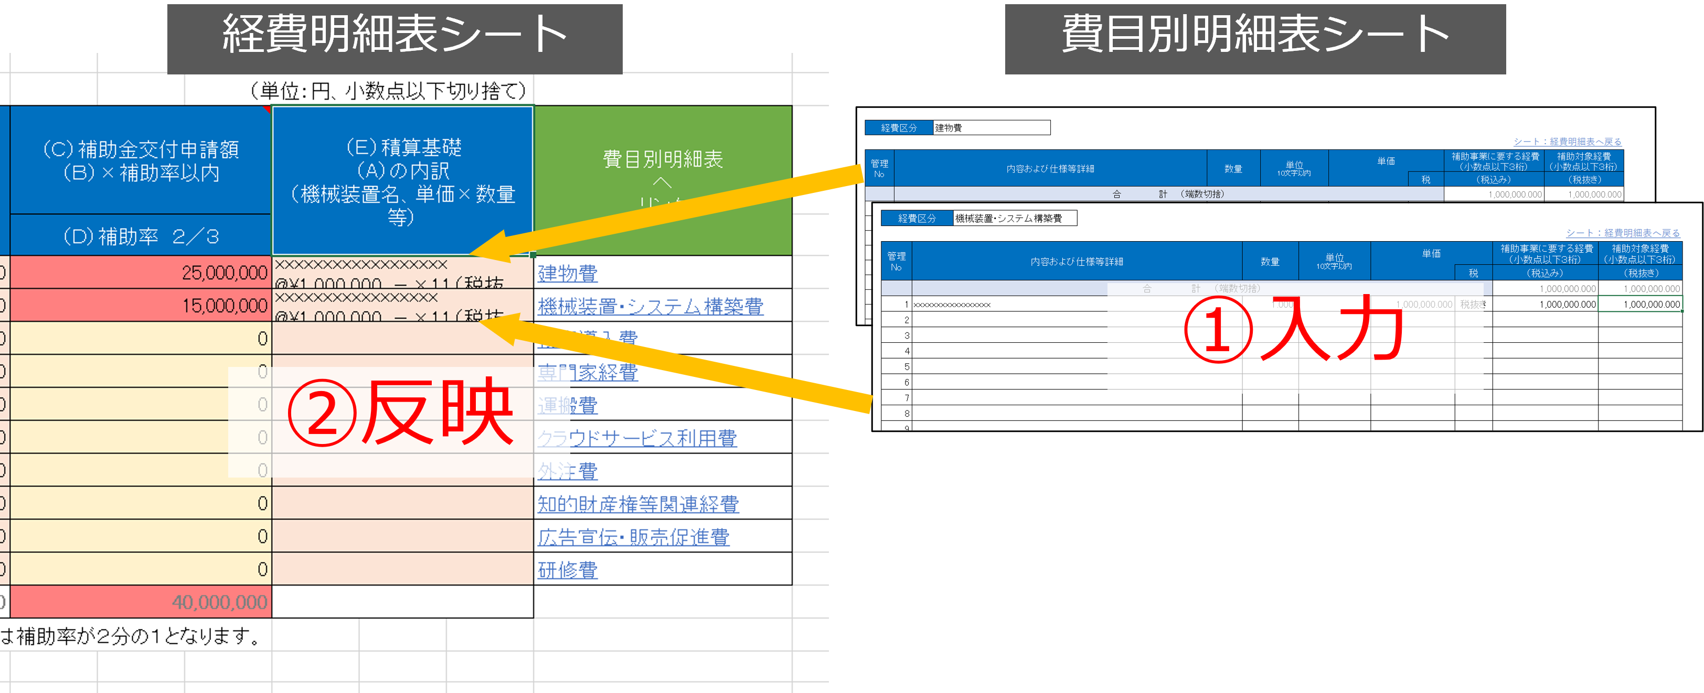The width and height of the screenshot is (1704, 693).
Task: Open the クラウドサービス利用費 link
Action: tap(637, 438)
